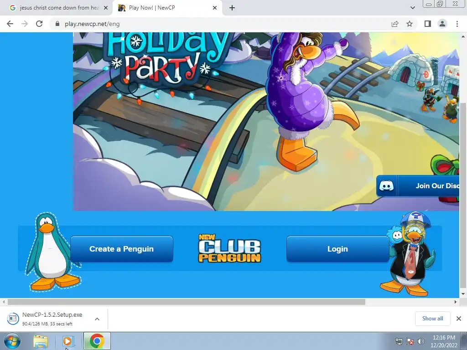View site info via padlock icon
467x350 pixels.
point(57,24)
